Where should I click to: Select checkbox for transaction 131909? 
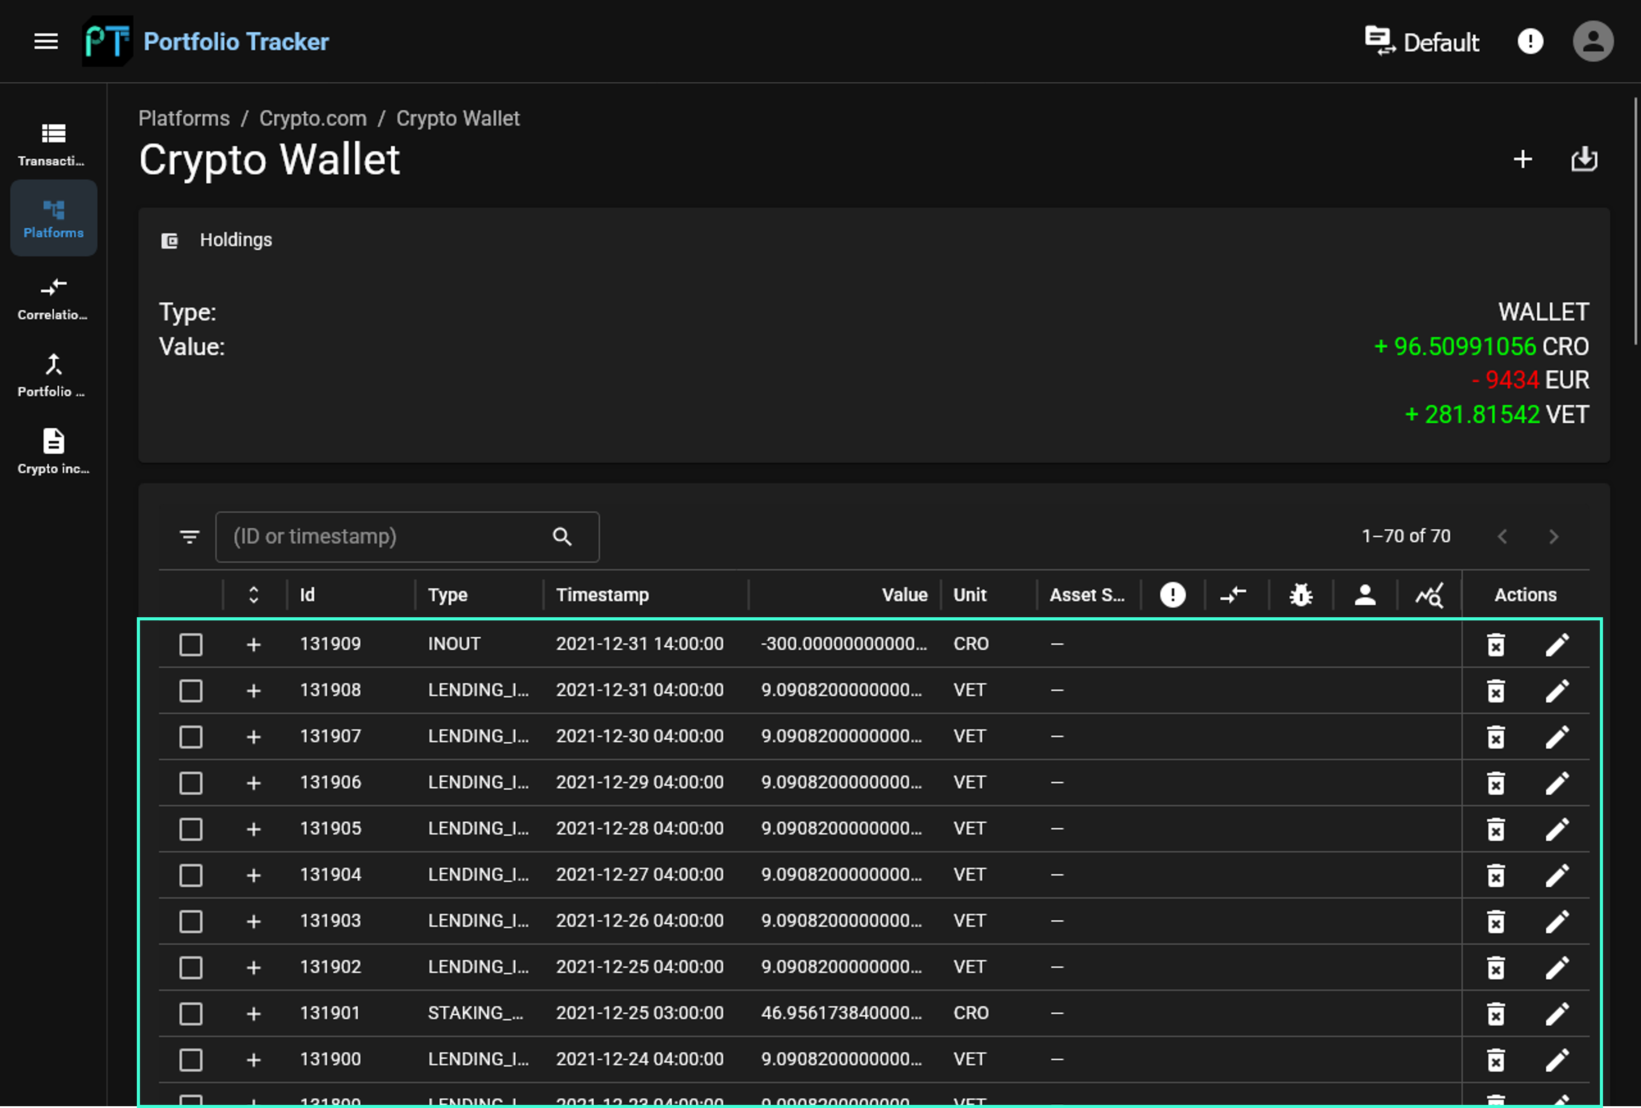pyautogui.click(x=190, y=645)
